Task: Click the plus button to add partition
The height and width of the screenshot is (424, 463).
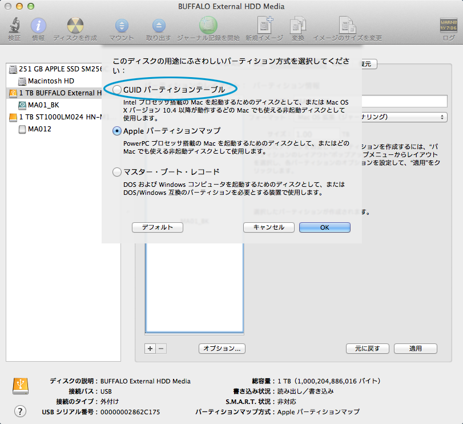Action: (150, 348)
